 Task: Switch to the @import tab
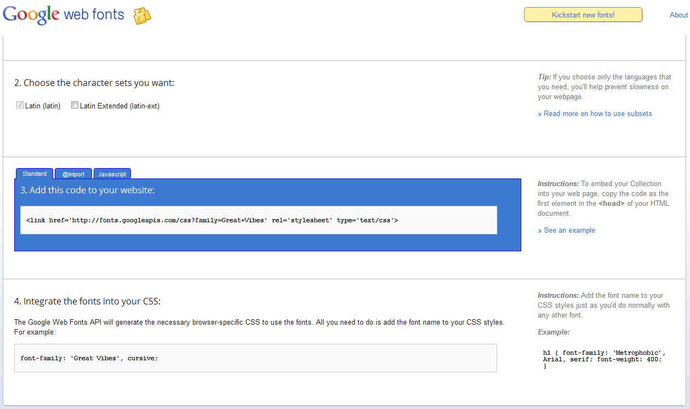pos(73,174)
